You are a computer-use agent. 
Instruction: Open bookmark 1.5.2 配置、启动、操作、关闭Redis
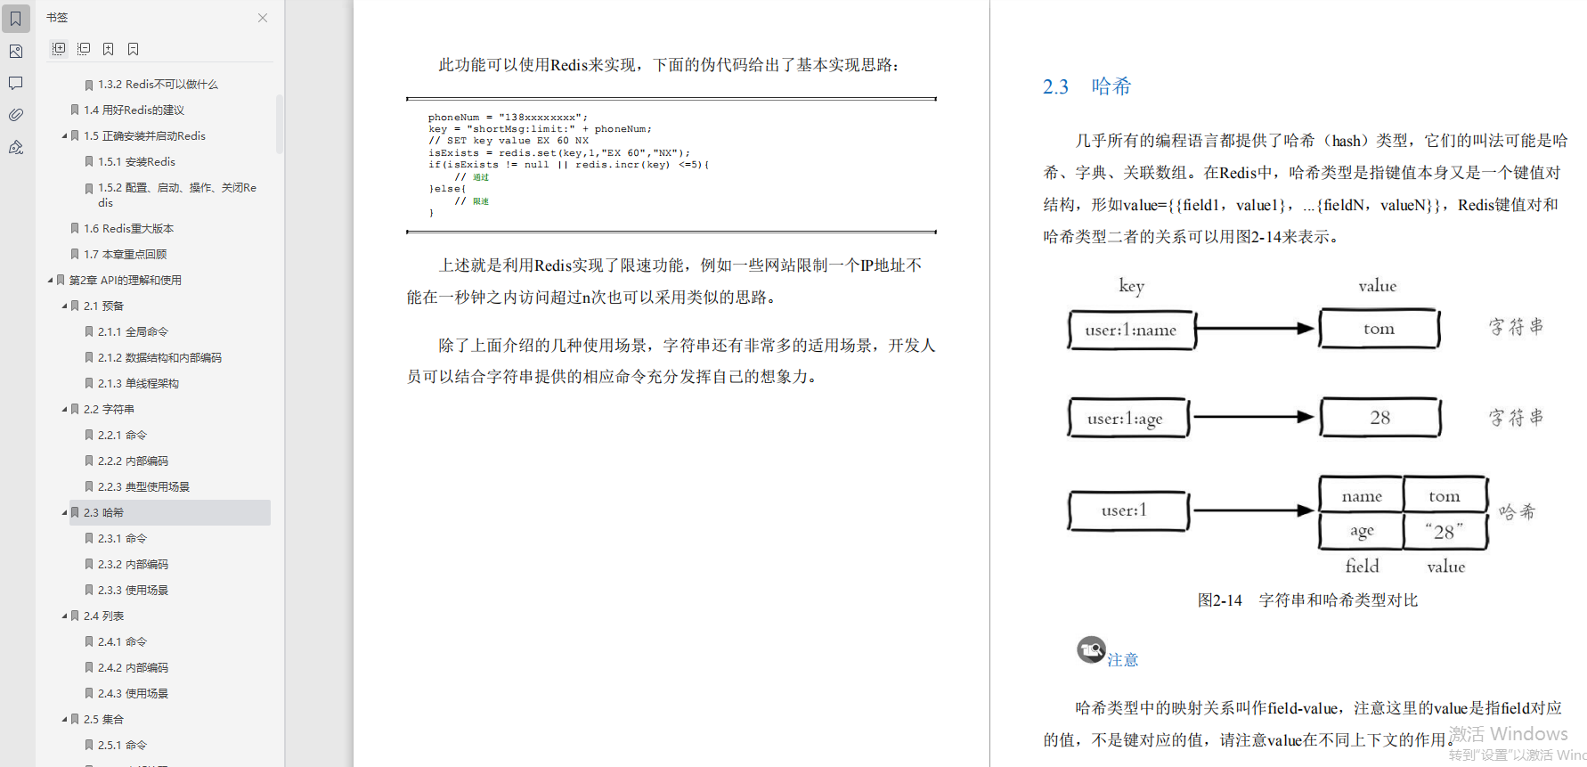[x=177, y=195]
